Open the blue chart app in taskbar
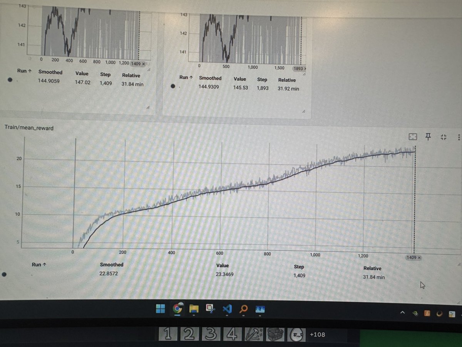462x347 pixels. pyautogui.click(x=261, y=309)
